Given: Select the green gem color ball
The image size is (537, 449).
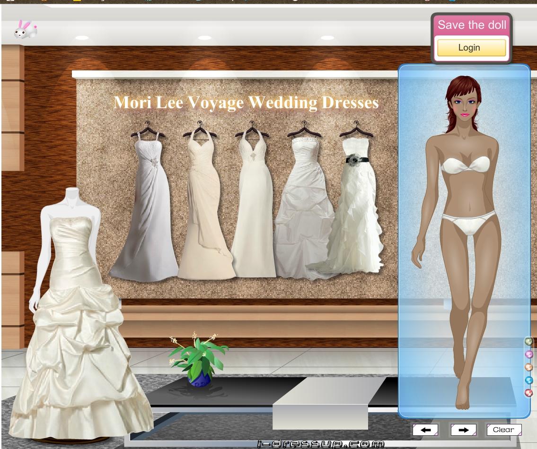Looking at the screenshot, I should [528, 341].
